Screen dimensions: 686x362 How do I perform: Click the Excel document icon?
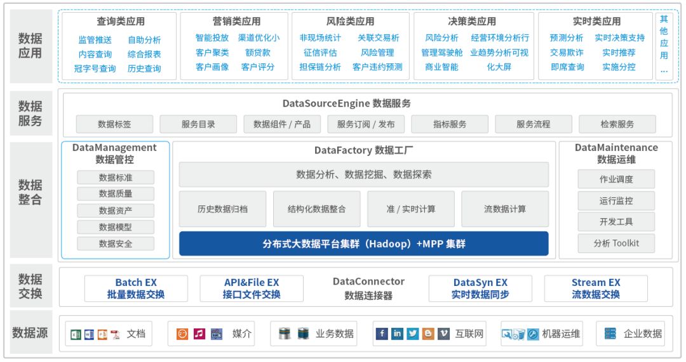click(x=76, y=334)
